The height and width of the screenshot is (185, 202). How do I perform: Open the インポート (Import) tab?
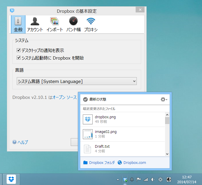pyautogui.click(x=55, y=24)
